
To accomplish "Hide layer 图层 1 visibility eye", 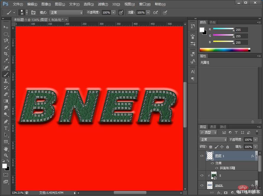I will tap(202, 156).
